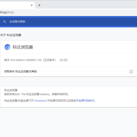Open the 开放源代码软件 link
This screenshot has width=137, height=137.
[85, 101]
